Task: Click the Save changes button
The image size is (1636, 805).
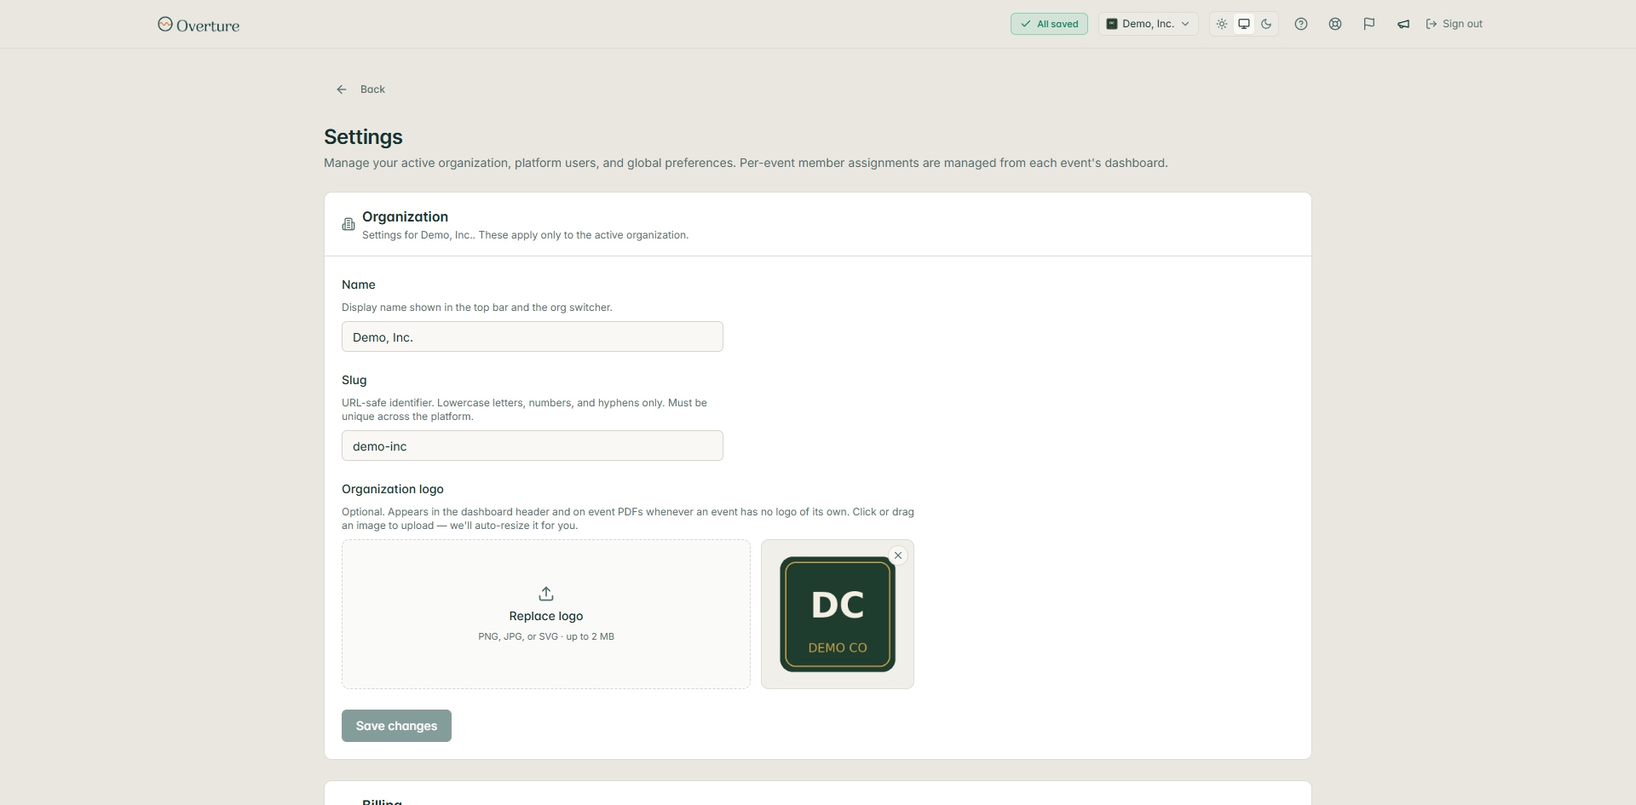Action: click(x=396, y=726)
